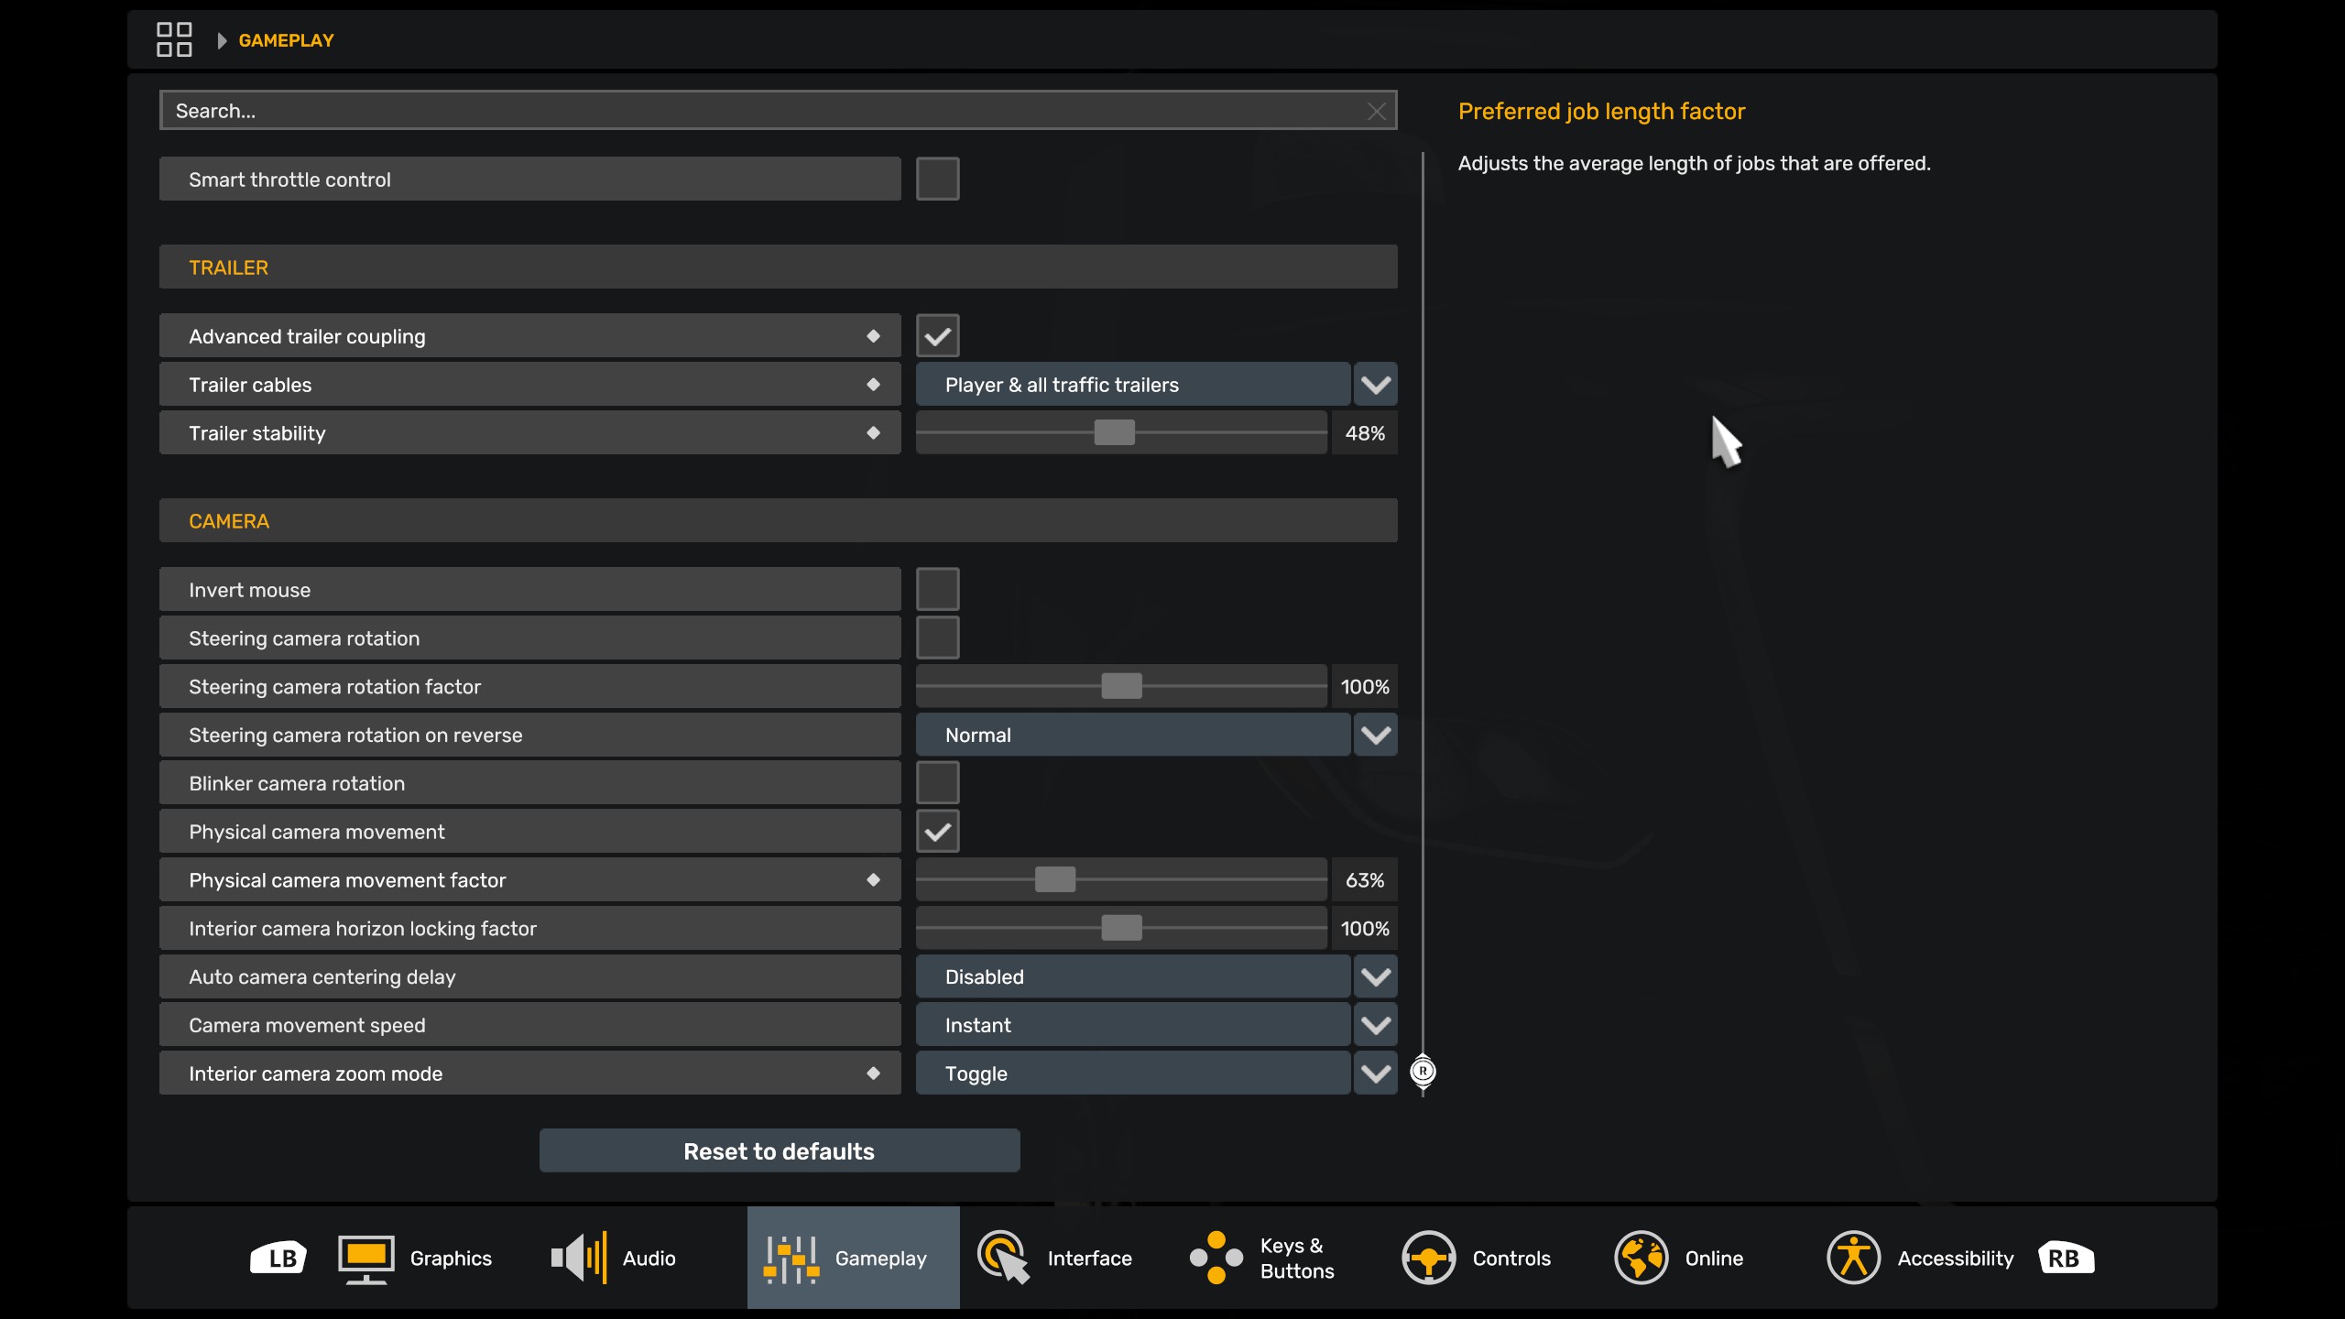Click the 48% trailer stability value
2345x1319 pixels.
point(1365,432)
